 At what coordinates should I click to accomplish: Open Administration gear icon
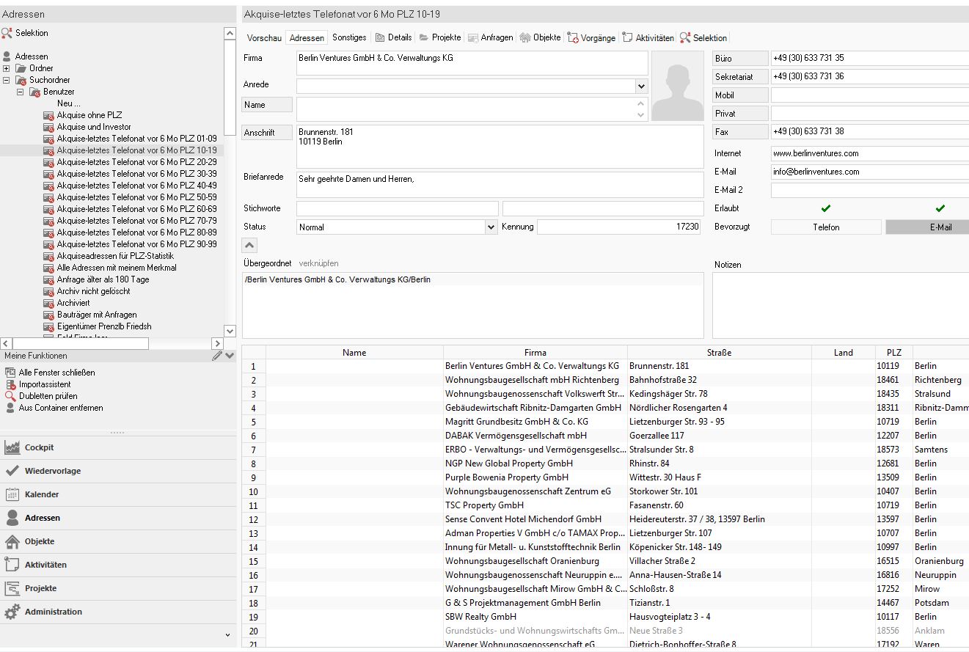pos(12,612)
